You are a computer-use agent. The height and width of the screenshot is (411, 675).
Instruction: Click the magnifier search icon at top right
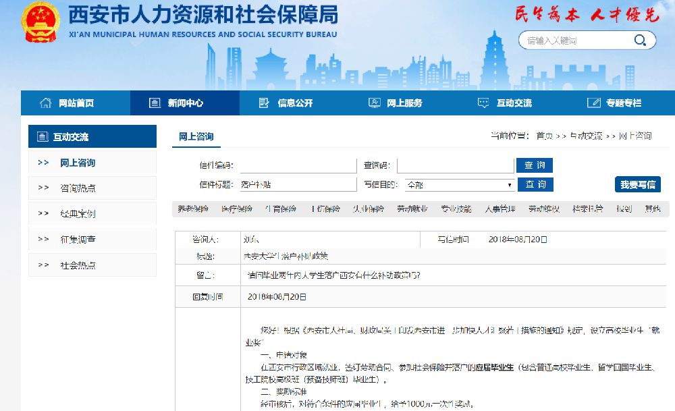pos(640,40)
